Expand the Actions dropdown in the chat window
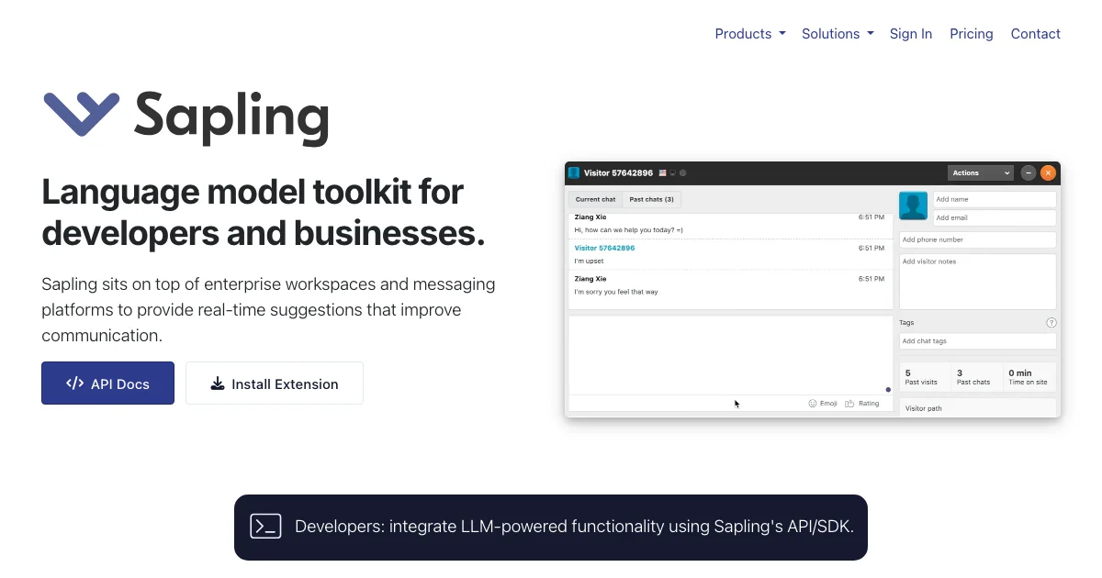 [981, 172]
